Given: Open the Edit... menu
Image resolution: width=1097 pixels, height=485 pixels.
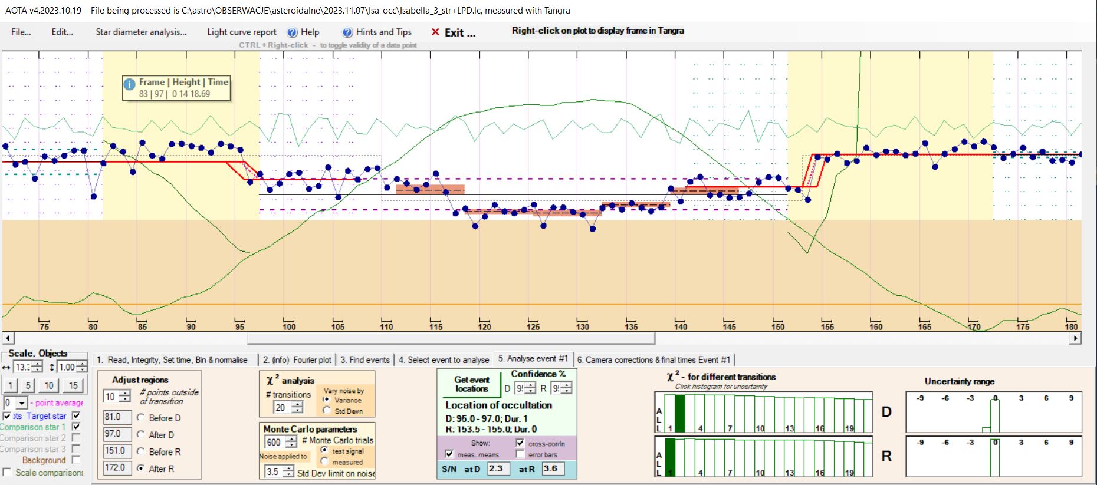Looking at the screenshot, I should pyautogui.click(x=62, y=32).
